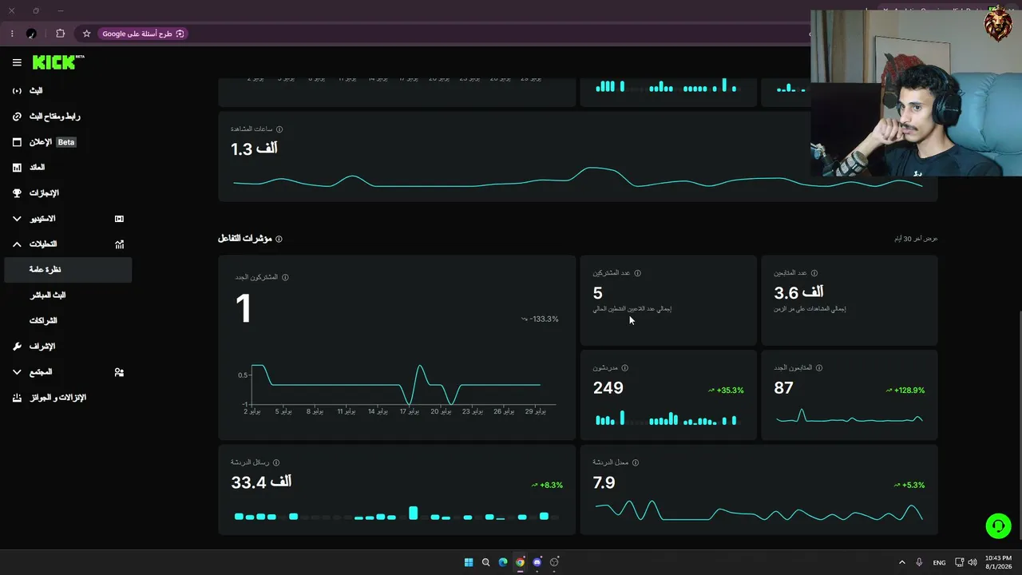Click the link icon for رابط ومفتاح البث
The width and height of the screenshot is (1022, 575).
(x=17, y=117)
